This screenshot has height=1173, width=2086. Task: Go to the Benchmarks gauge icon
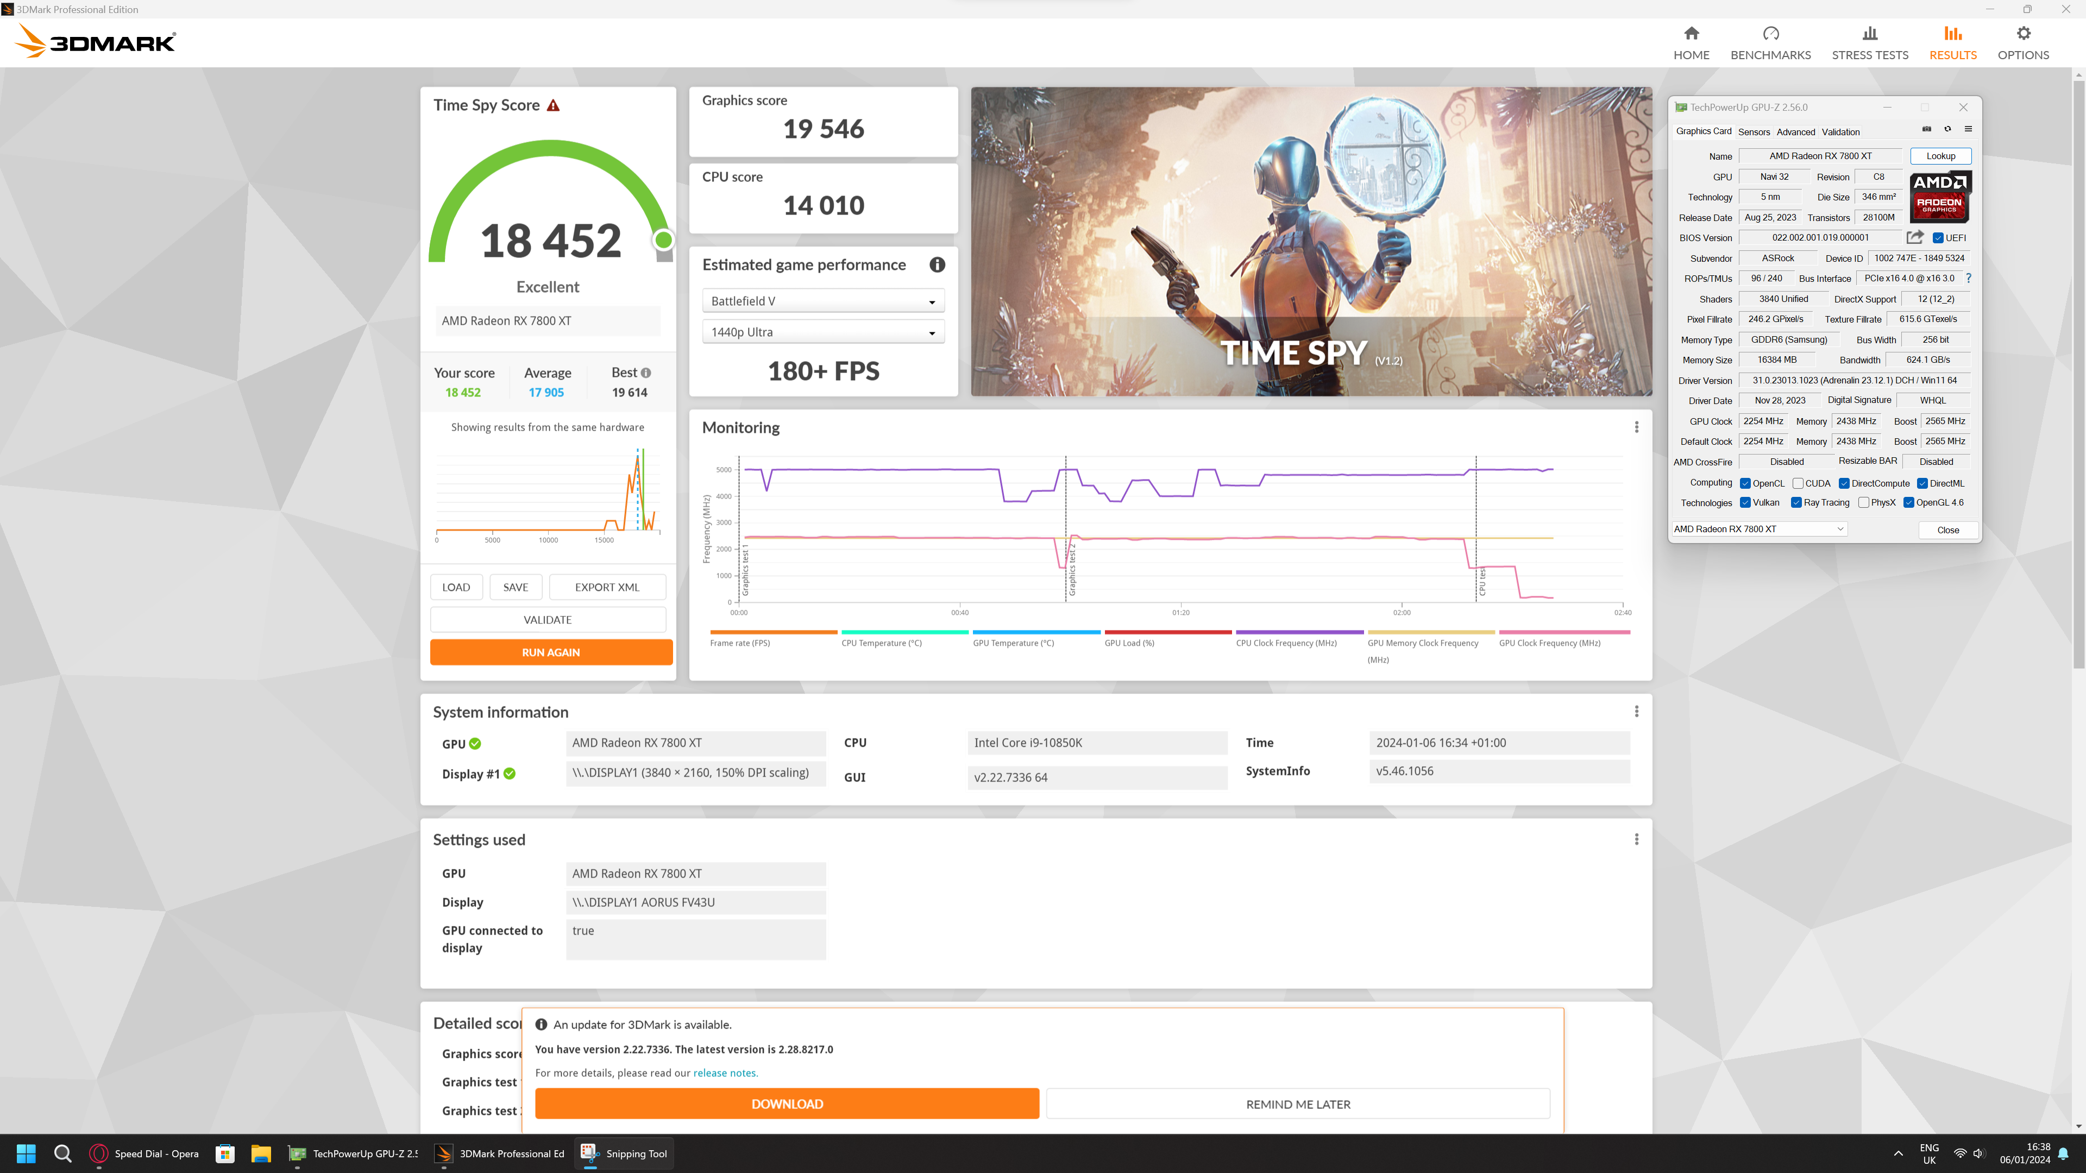coord(1770,34)
